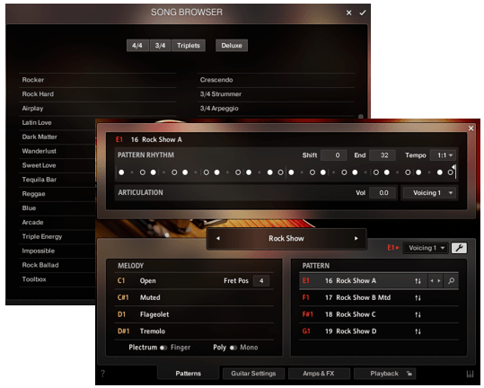Select Sweet Love song
The width and height of the screenshot is (484, 388).
pos(57,165)
